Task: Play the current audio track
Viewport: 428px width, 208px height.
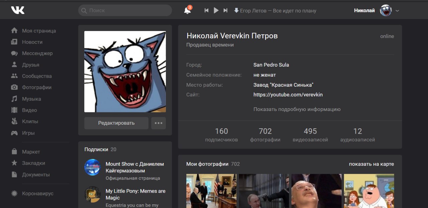Action: (x=216, y=11)
